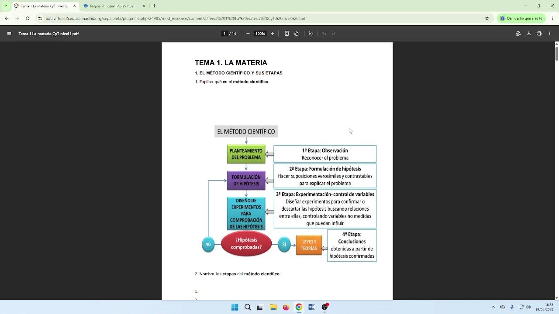Image resolution: width=559 pixels, height=314 pixels.
Task: Zoom in on the PDF with plus
Action: 273,34
